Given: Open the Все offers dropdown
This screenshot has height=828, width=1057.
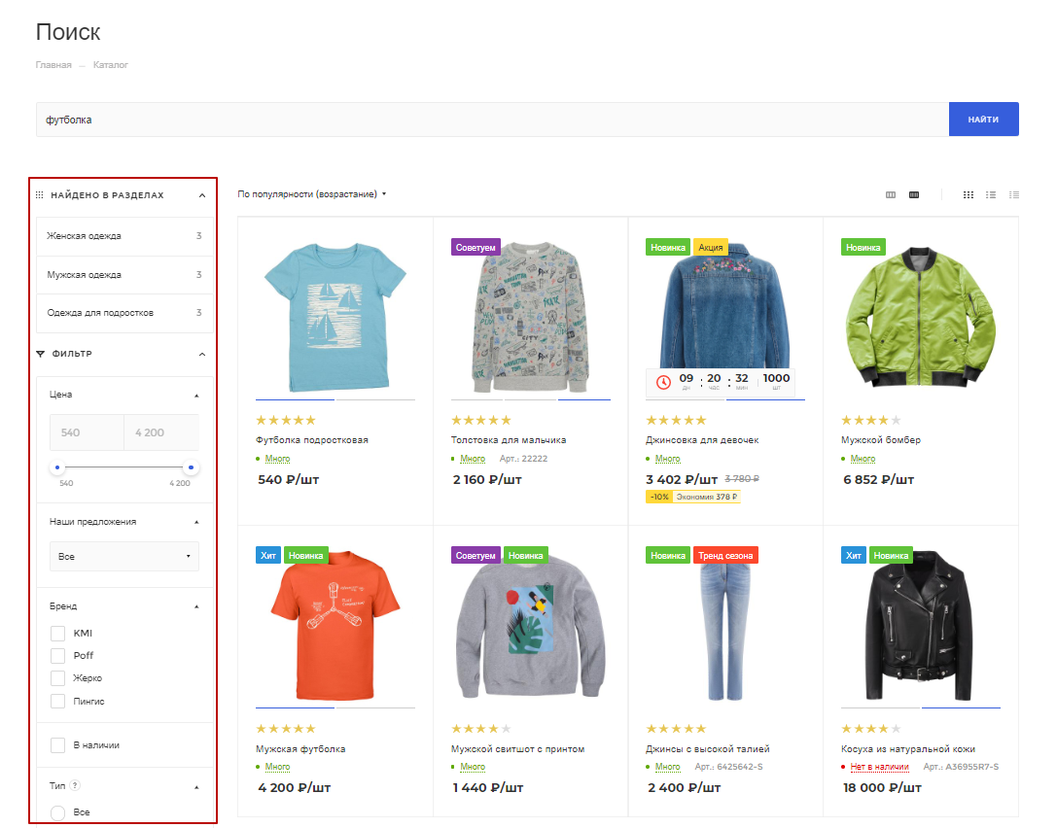Looking at the screenshot, I should tap(124, 557).
